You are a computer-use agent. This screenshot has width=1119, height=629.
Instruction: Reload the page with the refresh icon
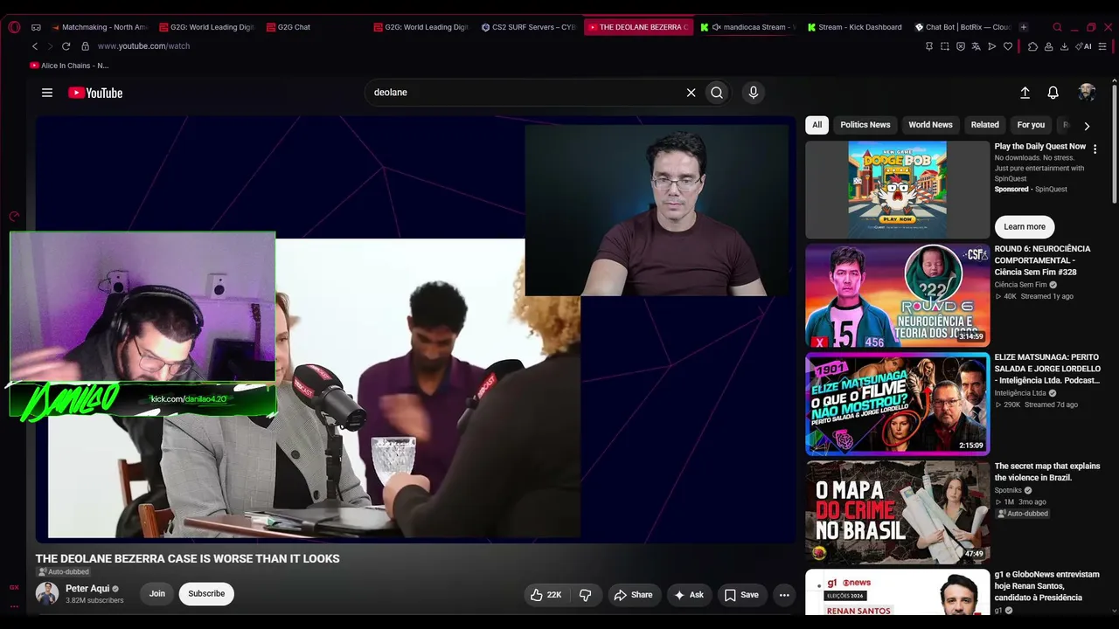pos(66,46)
